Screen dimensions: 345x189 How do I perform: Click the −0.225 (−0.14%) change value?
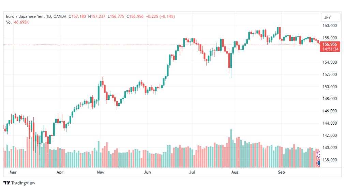161,16
